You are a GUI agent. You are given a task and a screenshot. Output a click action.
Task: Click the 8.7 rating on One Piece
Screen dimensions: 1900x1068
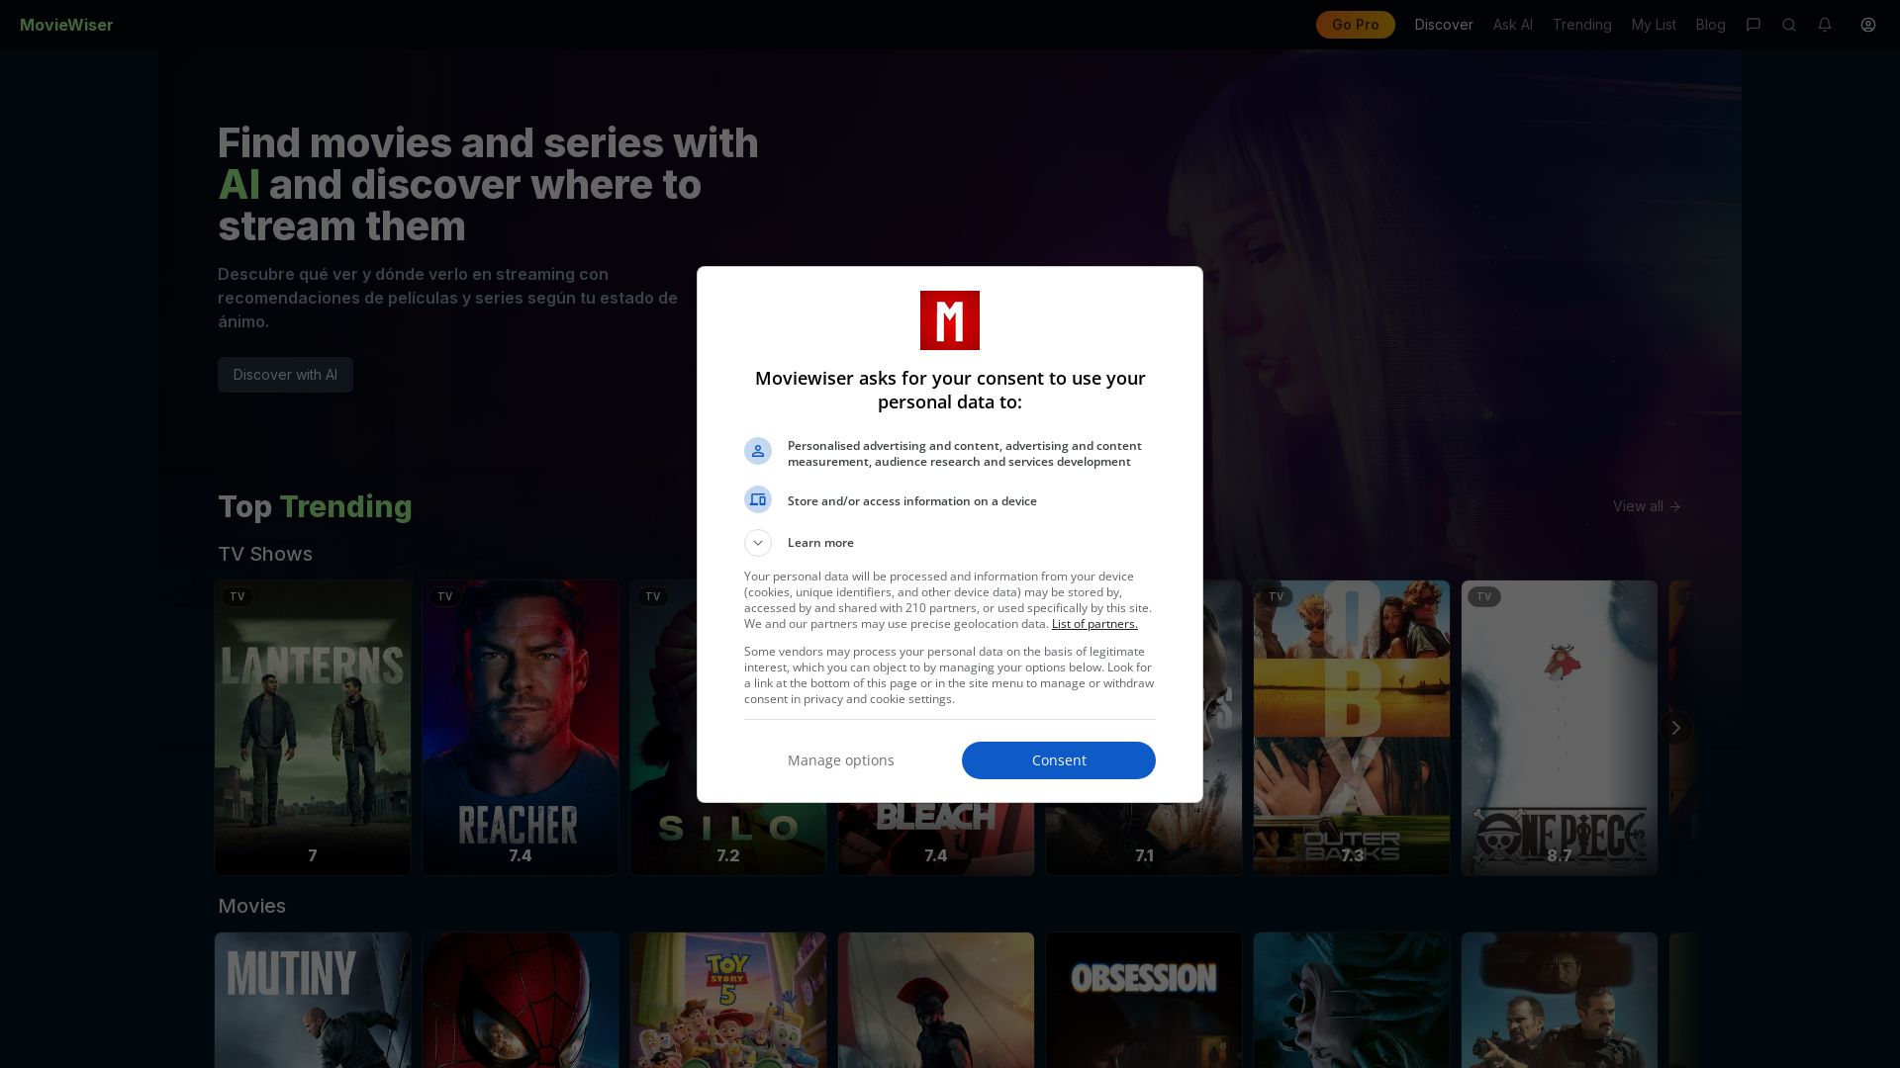1560,855
